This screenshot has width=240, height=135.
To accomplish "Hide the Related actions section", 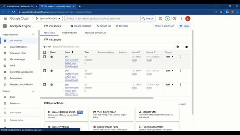I will (x=182, y=104).
